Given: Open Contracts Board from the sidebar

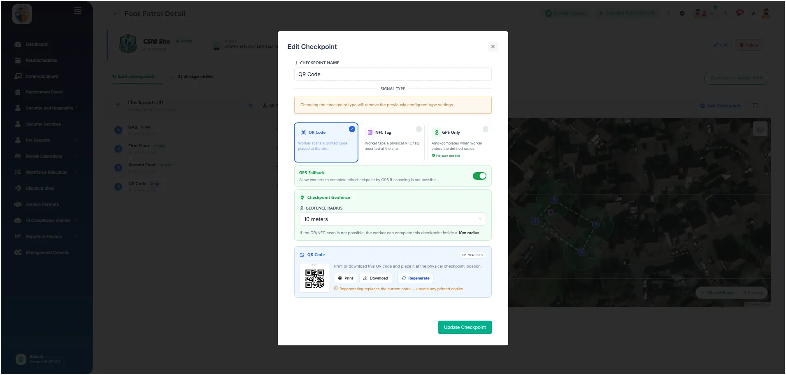Looking at the screenshot, I should click(42, 76).
